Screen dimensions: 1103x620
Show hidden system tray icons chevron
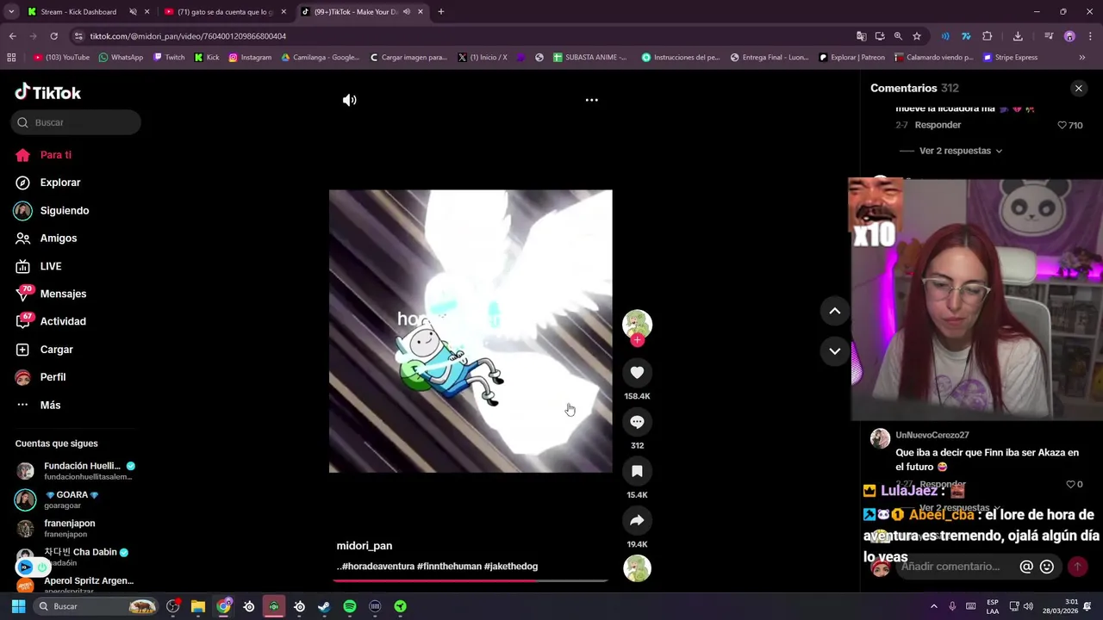933,606
